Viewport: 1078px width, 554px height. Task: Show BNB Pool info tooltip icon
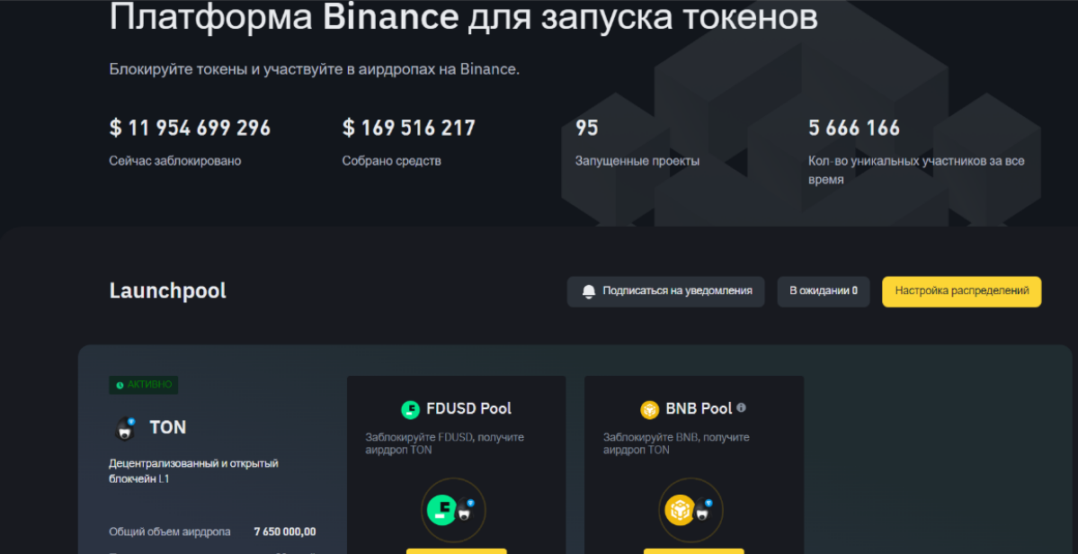point(741,407)
